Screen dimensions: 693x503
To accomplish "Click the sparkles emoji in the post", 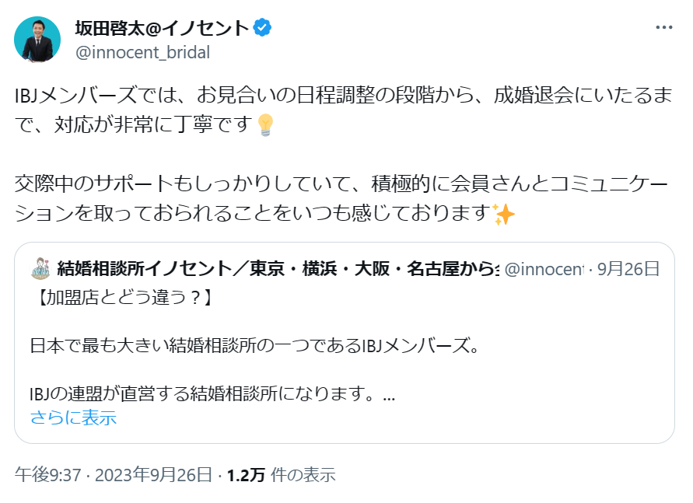I will click(504, 213).
